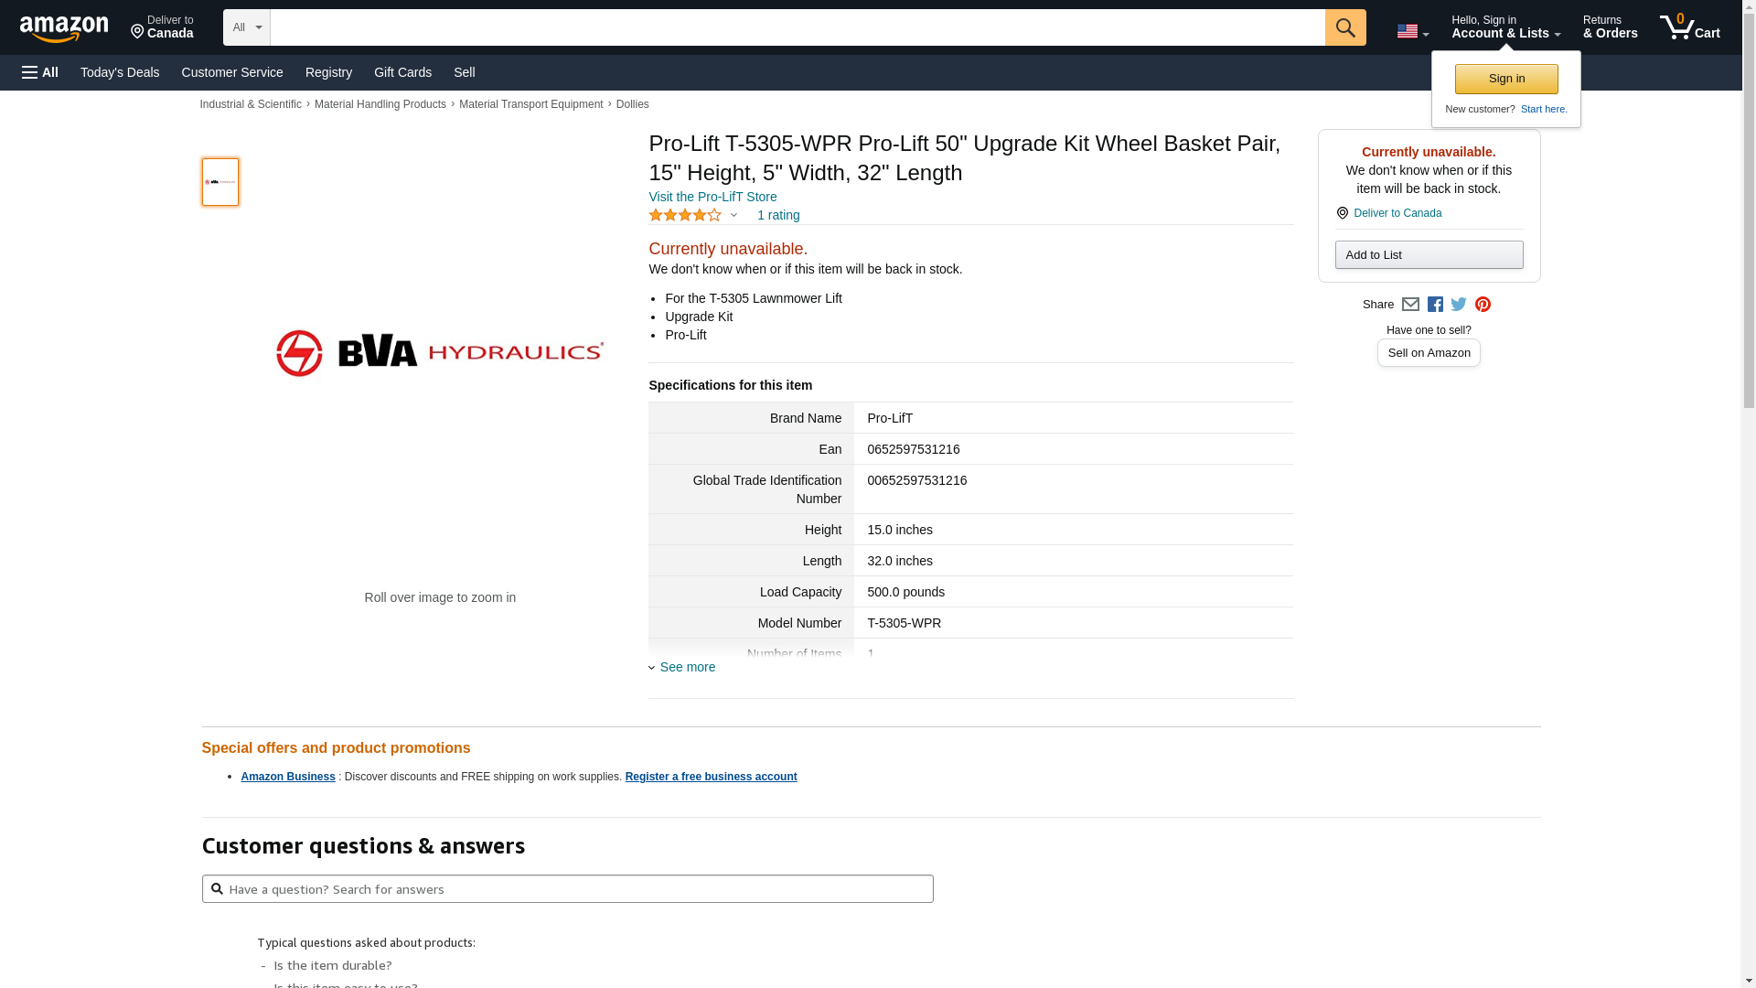1756x988 pixels.
Task: Open the search category All dropdown
Action: [x=247, y=27]
